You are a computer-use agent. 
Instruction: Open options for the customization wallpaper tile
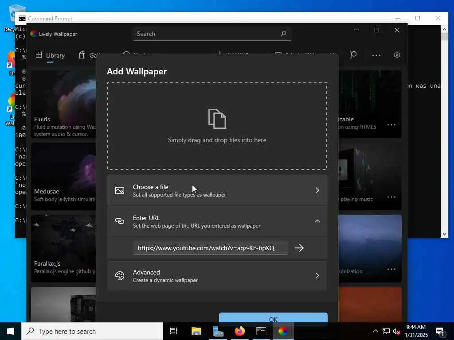pyautogui.click(x=391, y=269)
